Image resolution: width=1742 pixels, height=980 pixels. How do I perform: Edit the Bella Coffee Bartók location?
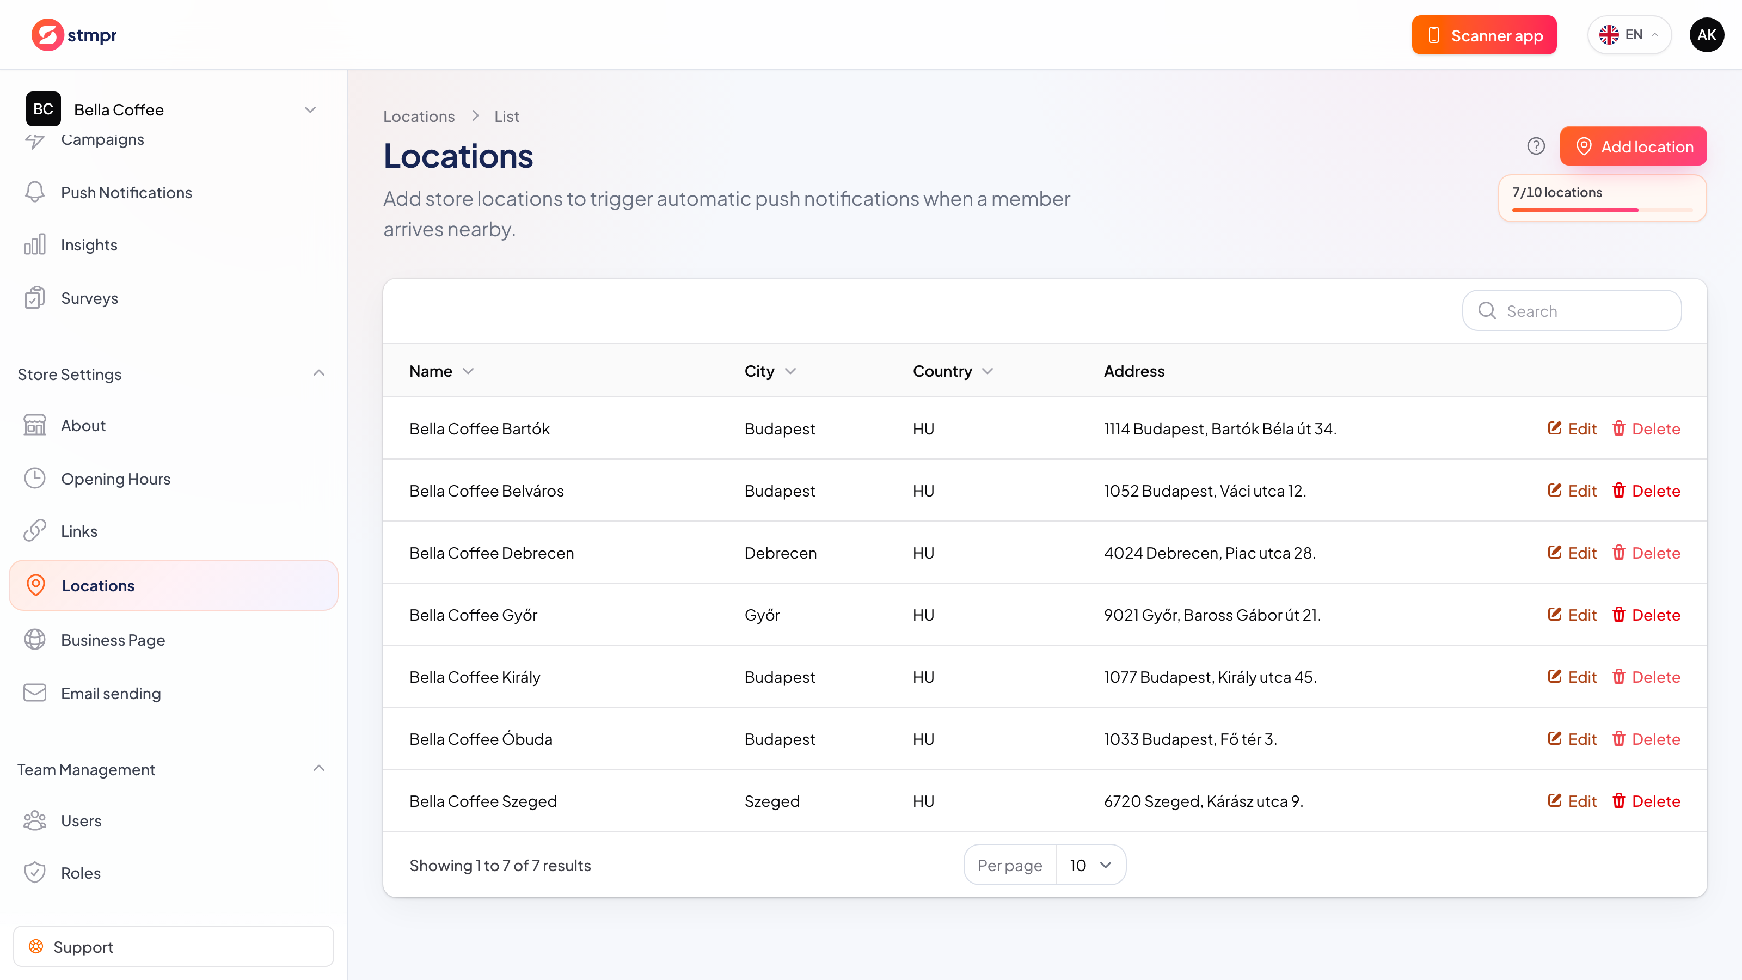tap(1572, 428)
